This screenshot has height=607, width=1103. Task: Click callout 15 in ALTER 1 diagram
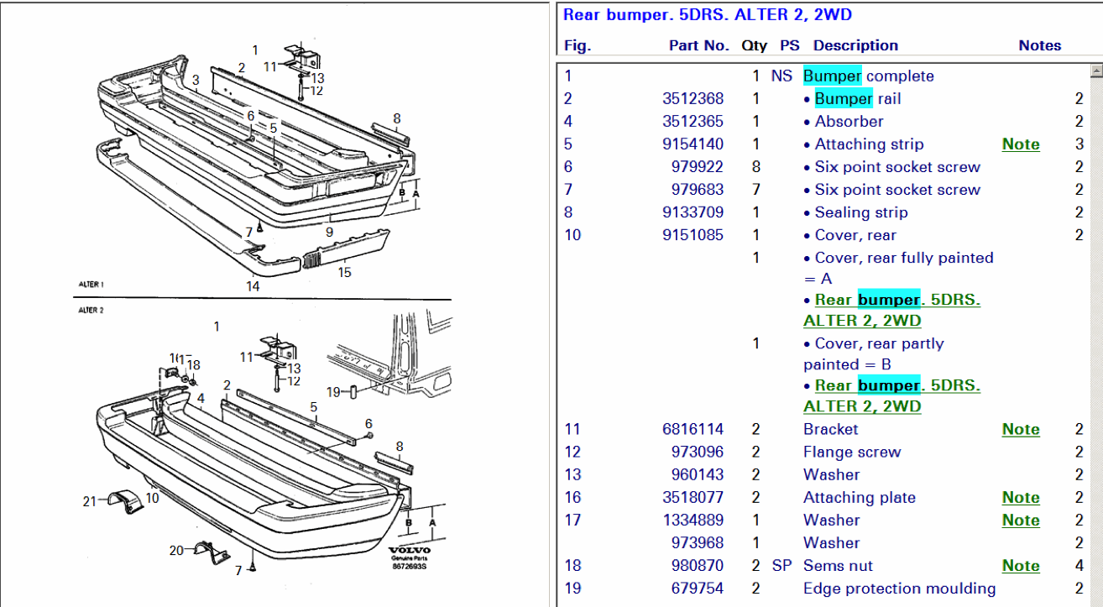pos(344,272)
